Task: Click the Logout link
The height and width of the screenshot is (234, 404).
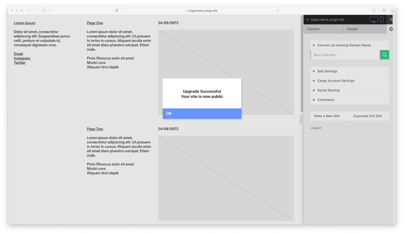Action: pyautogui.click(x=316, y=128)
